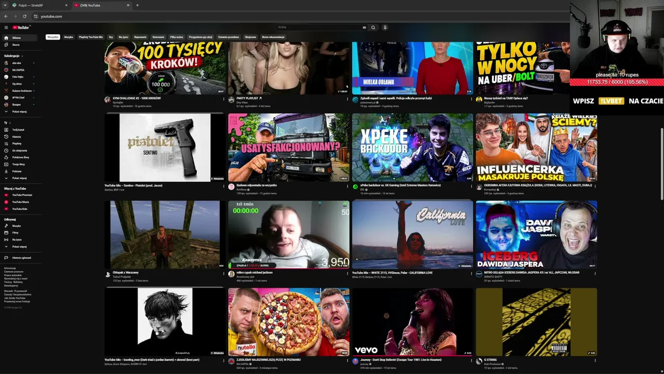Open NA HAPSA subscription channel

[x=19, y=70]
